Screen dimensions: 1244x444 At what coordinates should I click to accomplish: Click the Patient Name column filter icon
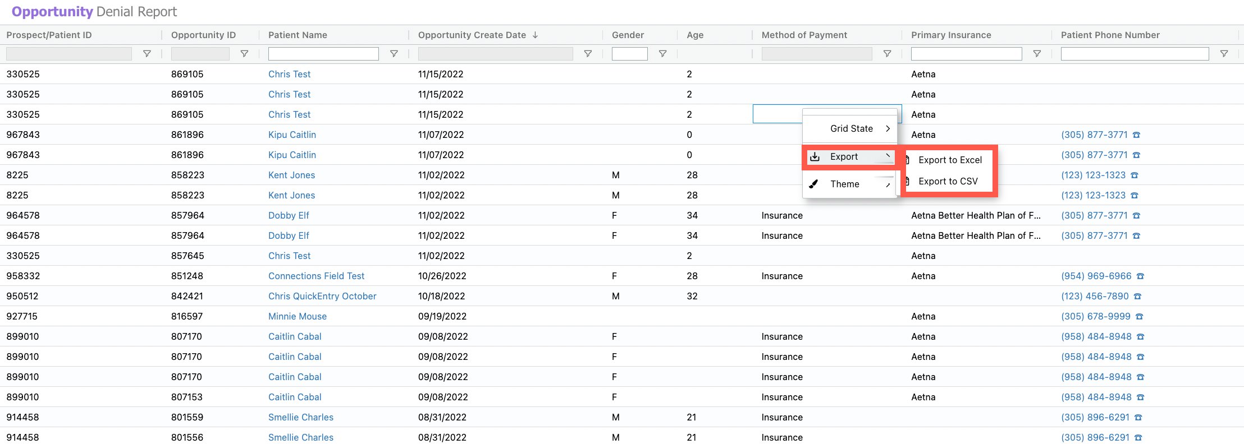point(394,54)
